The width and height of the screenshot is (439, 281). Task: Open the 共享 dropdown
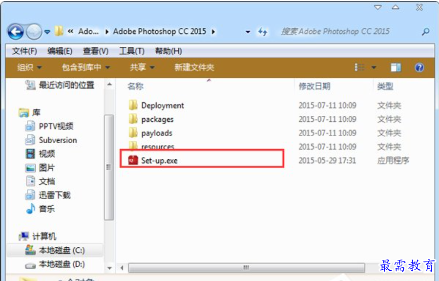click(x=142, y=67)
